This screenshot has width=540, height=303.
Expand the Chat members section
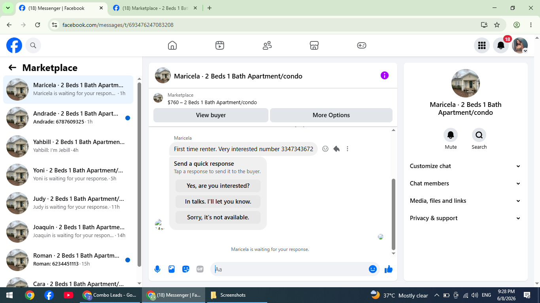[x=465, y=183]
